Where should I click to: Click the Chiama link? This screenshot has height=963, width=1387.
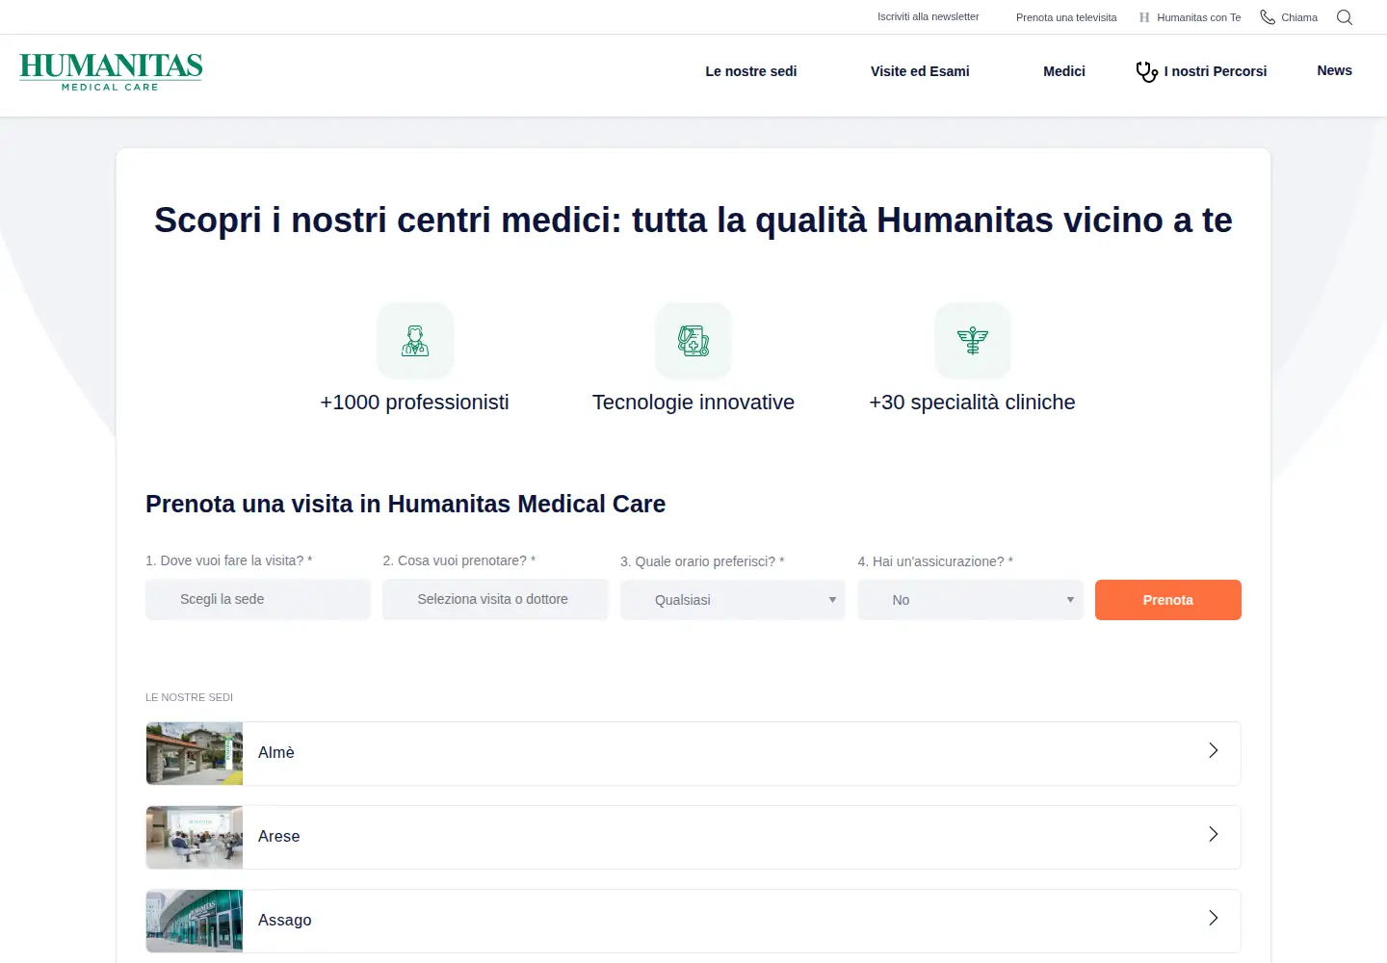pos(1299,17)
